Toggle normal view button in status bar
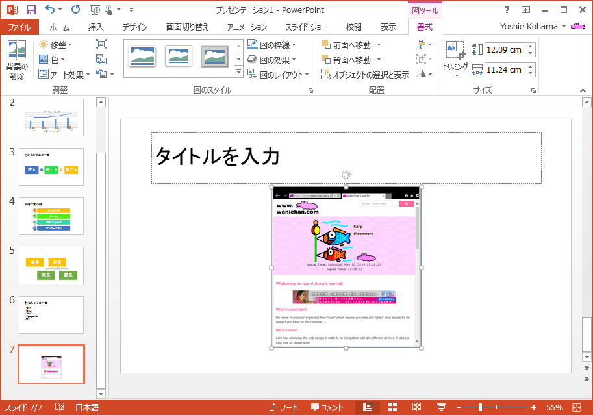 (368, 407)
